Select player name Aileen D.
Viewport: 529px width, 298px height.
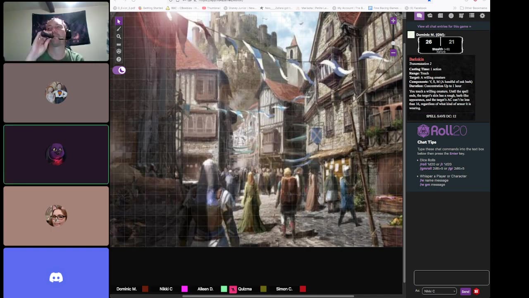click(x=205, y=289)
